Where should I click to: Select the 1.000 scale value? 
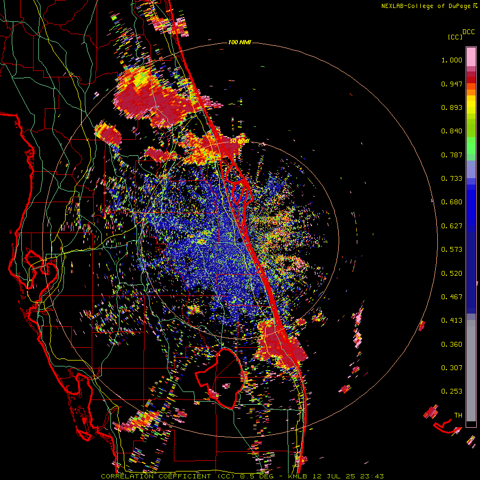click(x=452, y=60)
